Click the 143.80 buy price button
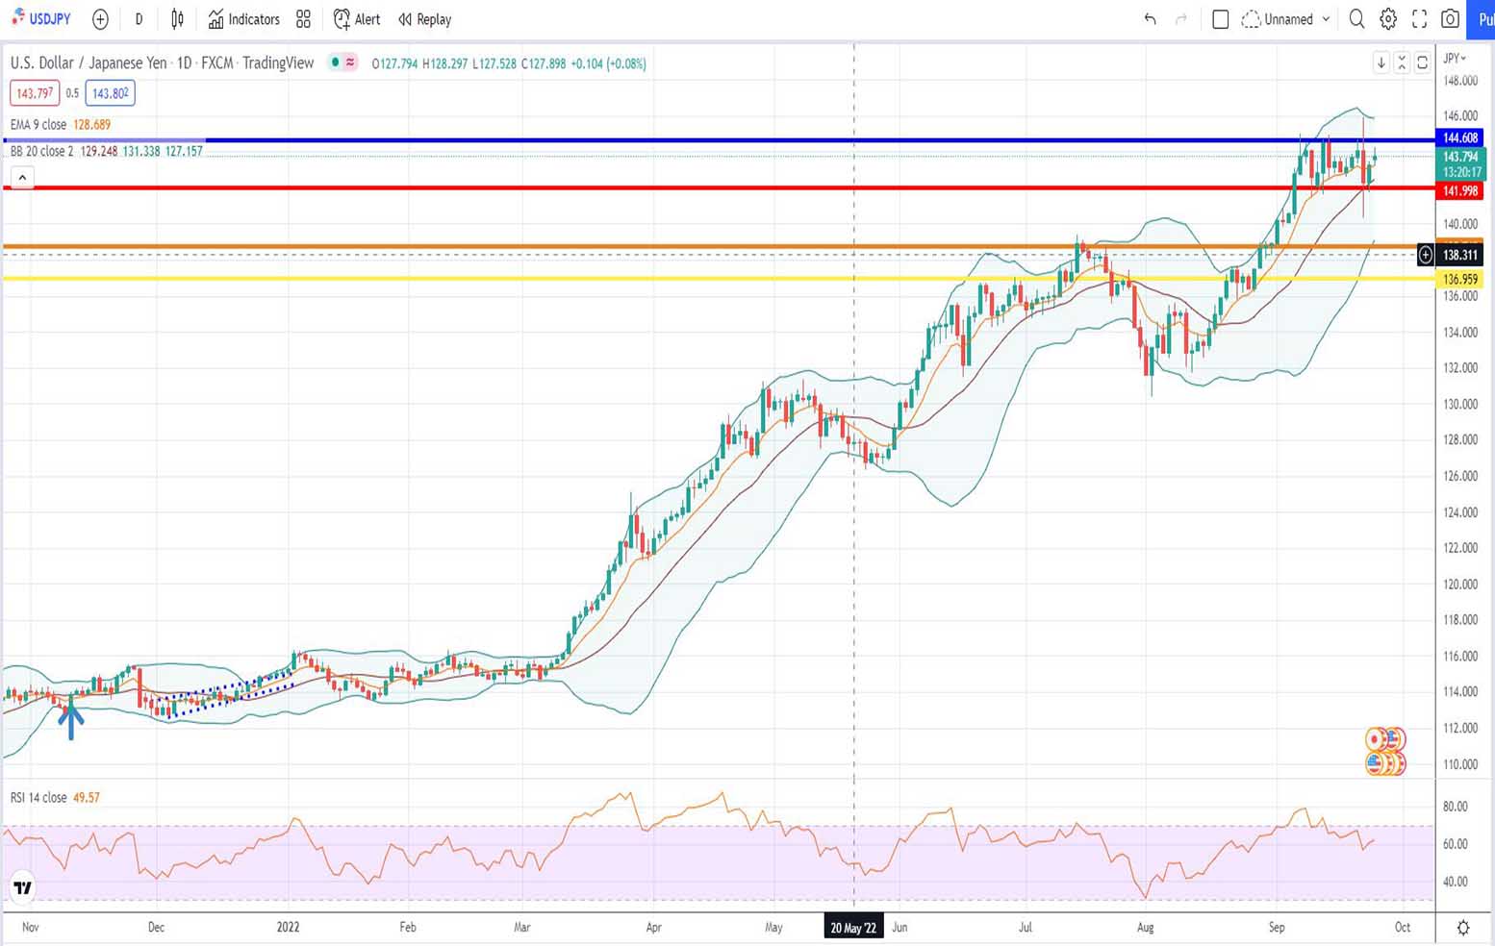Viewport: 1495px width, 946px height. pyautogui.click(x=110, y=93)
